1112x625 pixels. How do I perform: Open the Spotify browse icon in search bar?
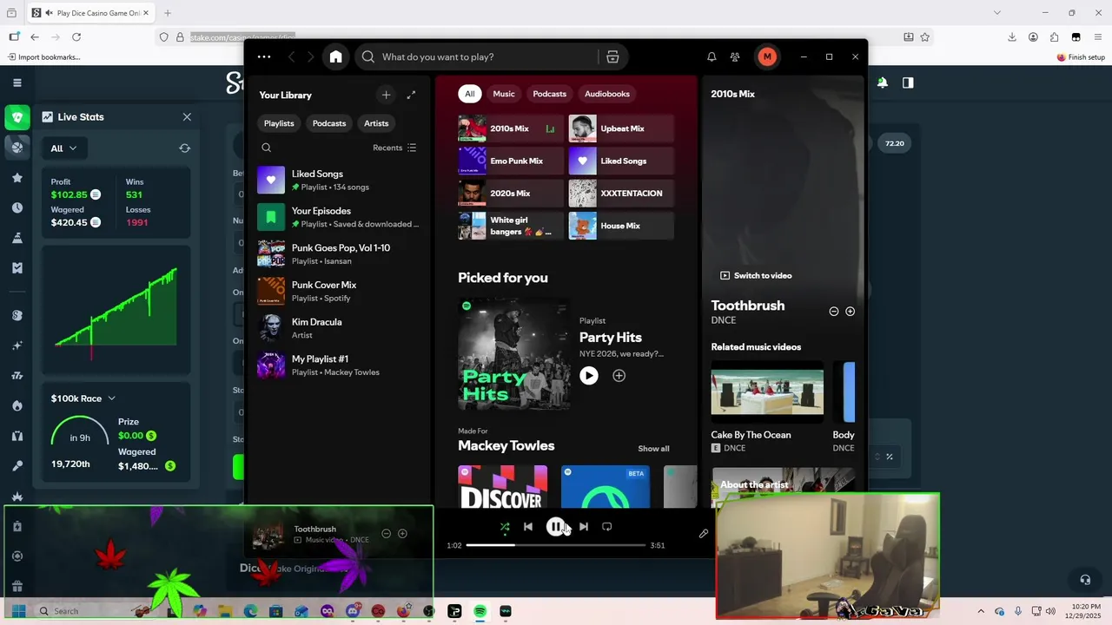tap(612, 56)
